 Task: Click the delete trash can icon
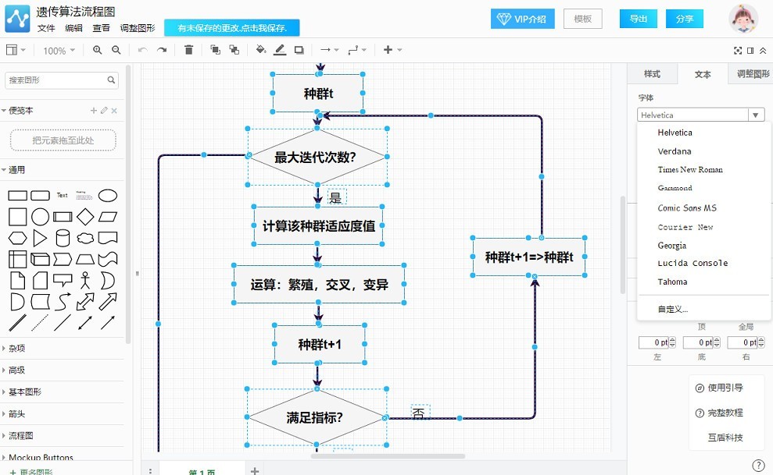tap(188, 50)
